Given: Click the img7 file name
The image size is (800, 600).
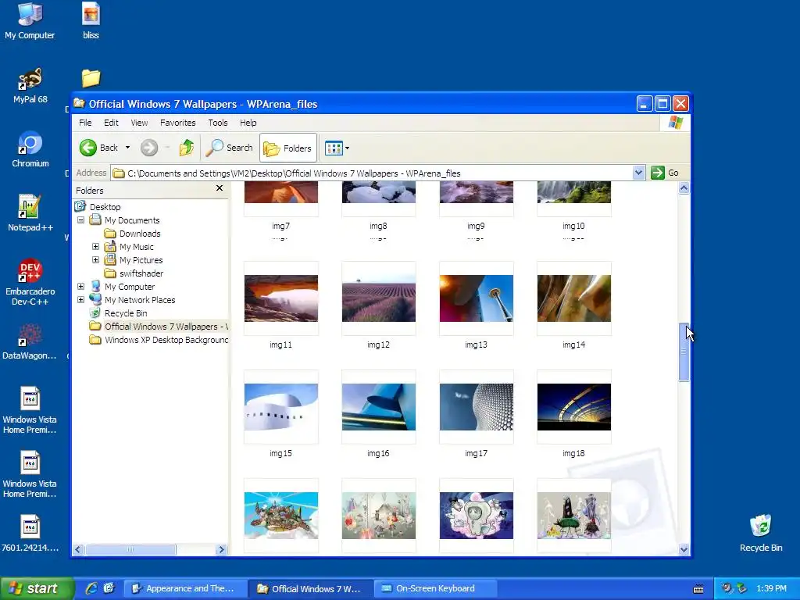Looking at the screenshot, I should [280, 226].
